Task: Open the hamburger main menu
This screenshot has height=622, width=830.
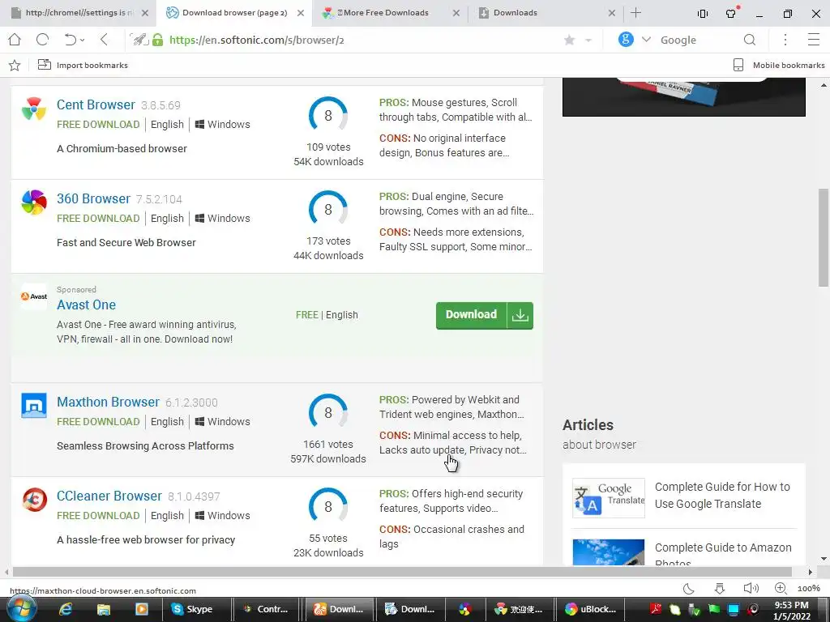Action: [x=814, y=40]
